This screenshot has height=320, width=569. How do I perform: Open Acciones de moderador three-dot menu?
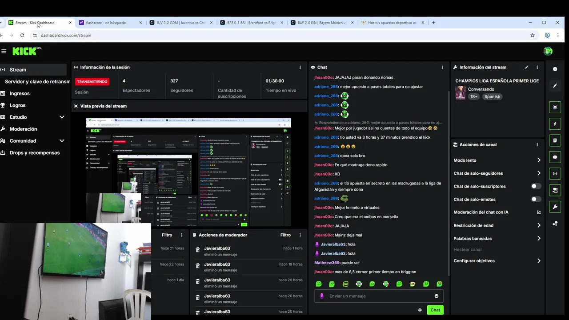click(x=300, y=235)
